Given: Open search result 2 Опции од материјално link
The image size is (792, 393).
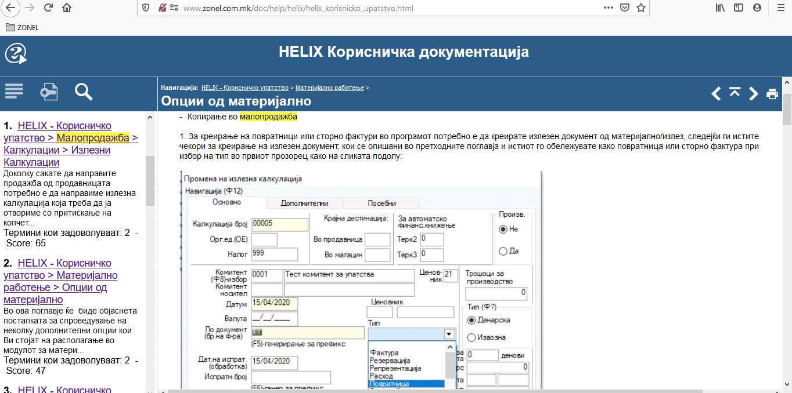Looking at the screenshot, I should (61, 281).
